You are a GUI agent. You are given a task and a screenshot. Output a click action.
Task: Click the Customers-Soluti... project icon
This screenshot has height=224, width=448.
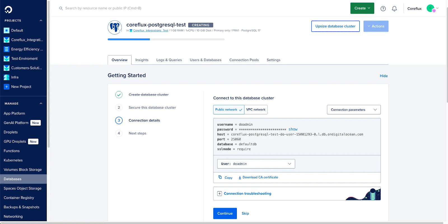tap(6, 68)
